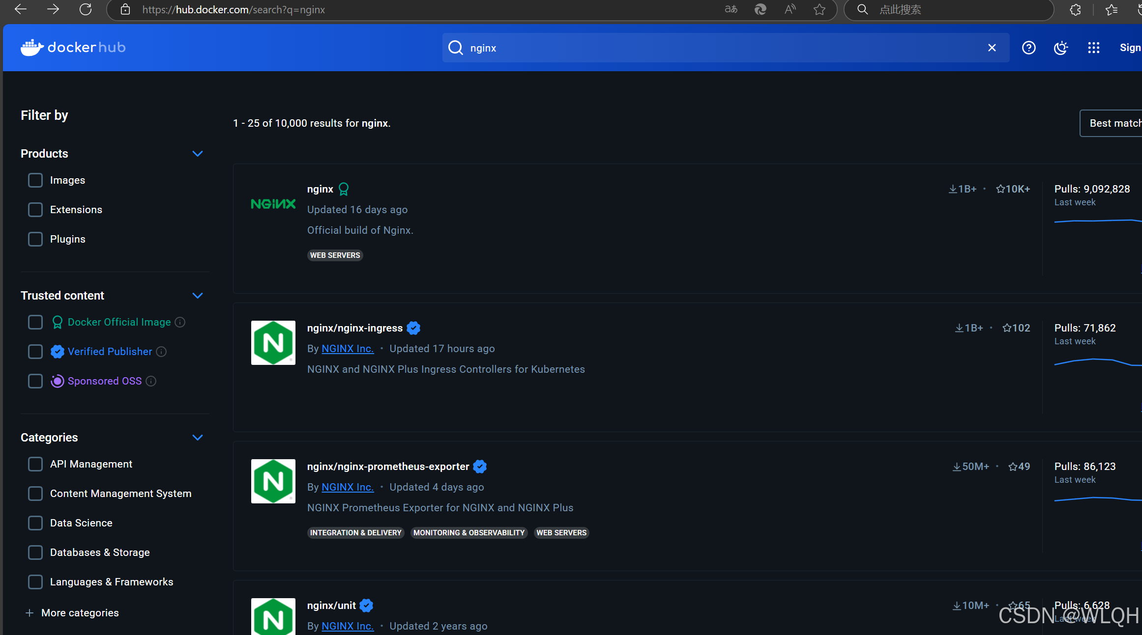Viewport: 1142px width, 635px height.
Task: Open the apps grid menu icon
Action: (1093, 48)
